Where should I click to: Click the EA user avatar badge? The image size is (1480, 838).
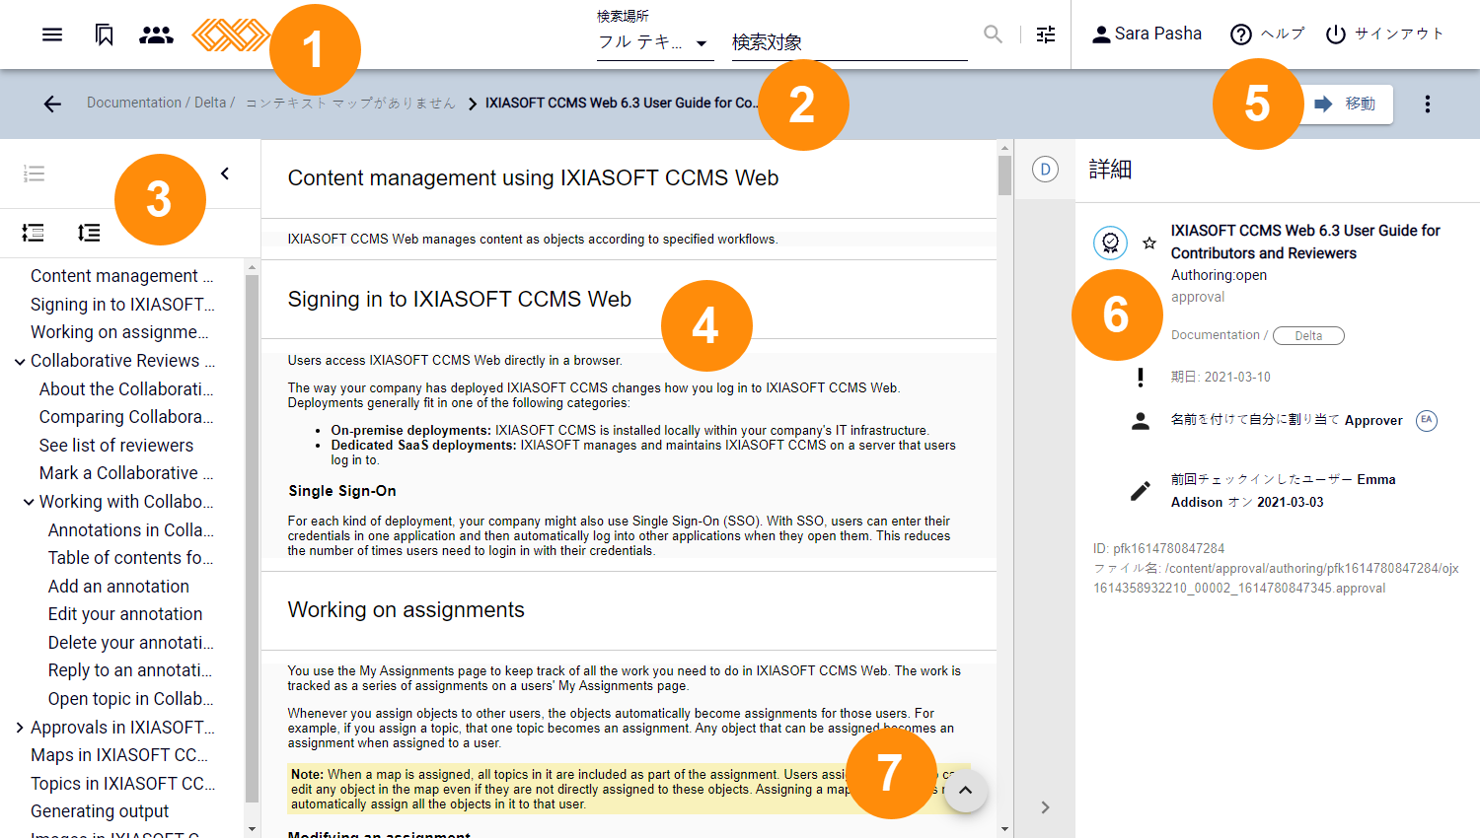(1427, 421)
